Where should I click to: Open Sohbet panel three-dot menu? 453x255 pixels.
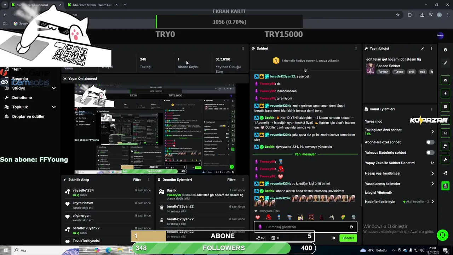pyautogui.click(x=356, y=49)
